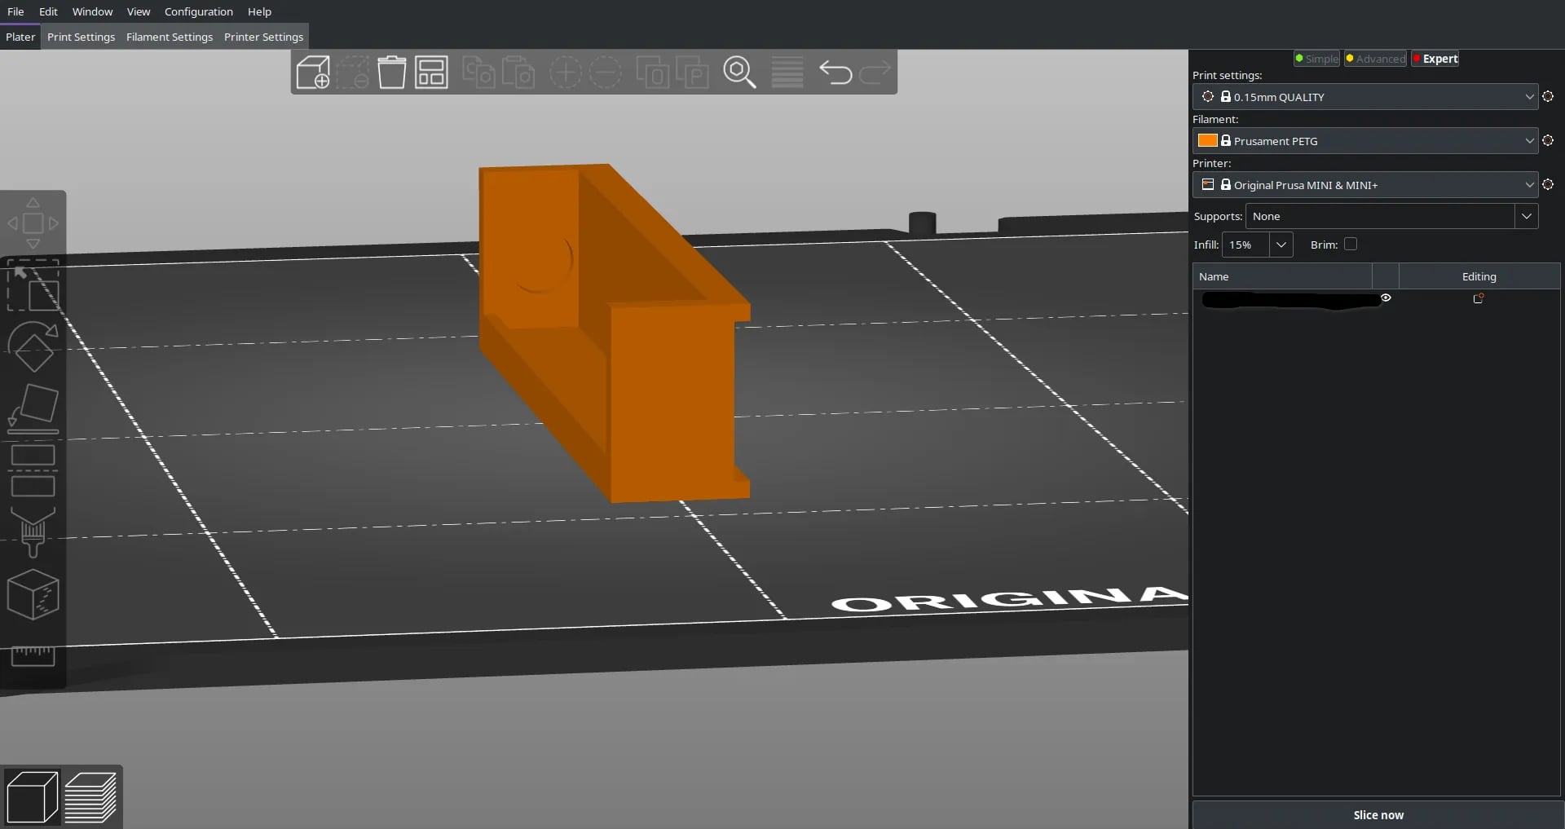Switch to Simple mode
The height and width of the screenshot is (829, 1565).
(x=1316, y=59)
